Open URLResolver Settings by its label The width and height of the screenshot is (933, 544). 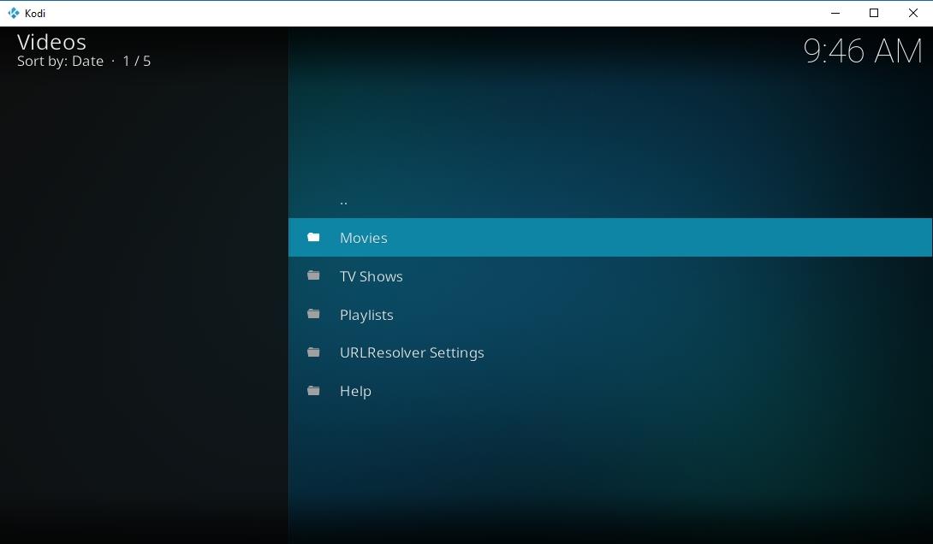(x=412, y=352)
